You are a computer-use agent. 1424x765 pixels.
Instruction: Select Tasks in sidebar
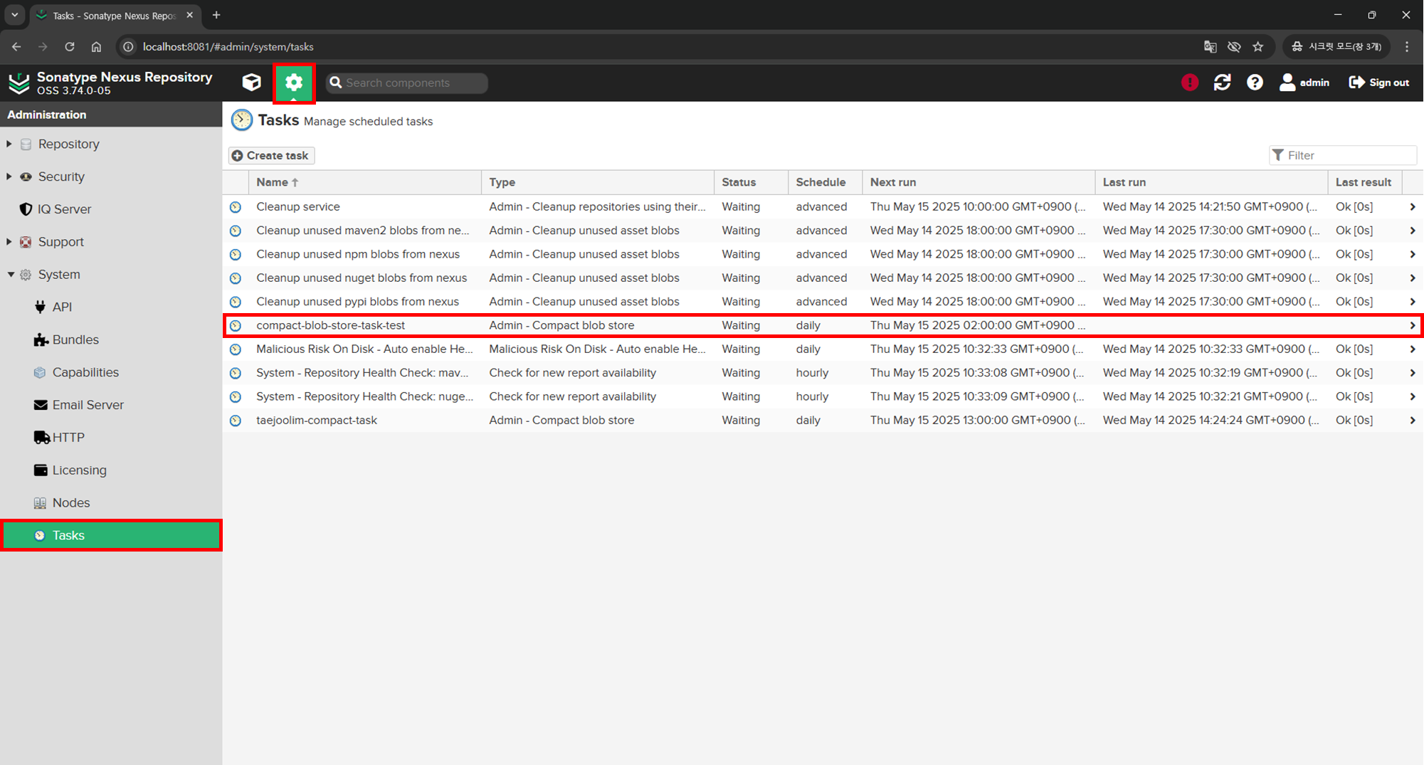point(111,535)
